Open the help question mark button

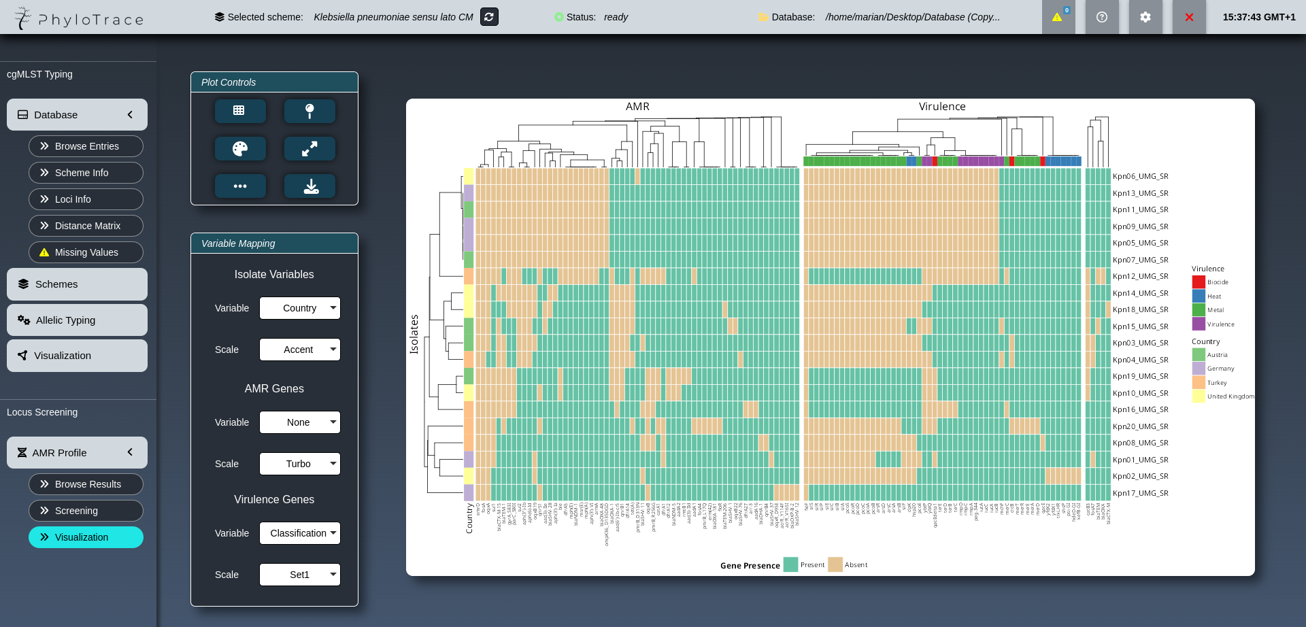pos(1102,17)
